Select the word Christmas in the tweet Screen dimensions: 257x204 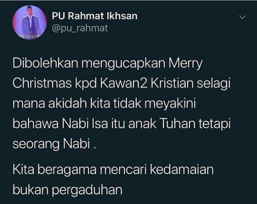pyautogui.click(x=42, y=83)
